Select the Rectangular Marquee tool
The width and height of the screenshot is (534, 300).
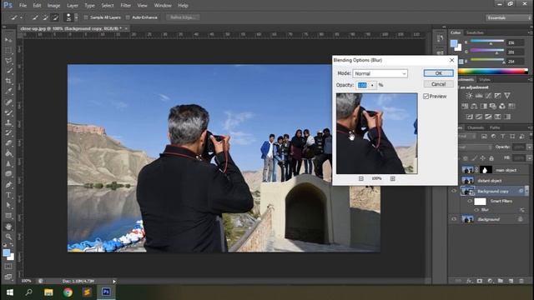[x=8, y=50]
